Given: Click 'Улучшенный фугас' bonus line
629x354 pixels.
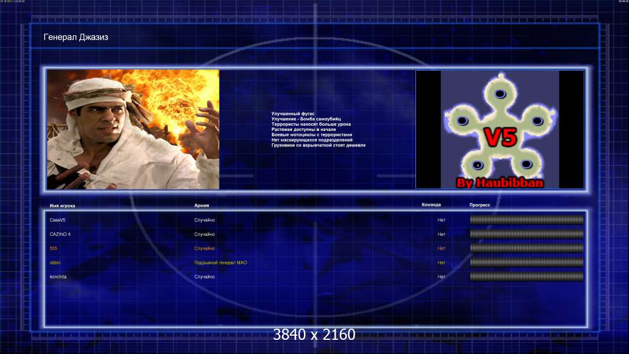Looking at the screenshot, I should click(293, 114).
